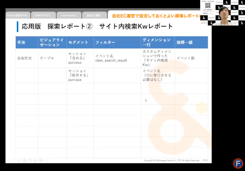The image size is (245, 171).
Task: Open the 'commerce...' tab
Action: [69, 15]
